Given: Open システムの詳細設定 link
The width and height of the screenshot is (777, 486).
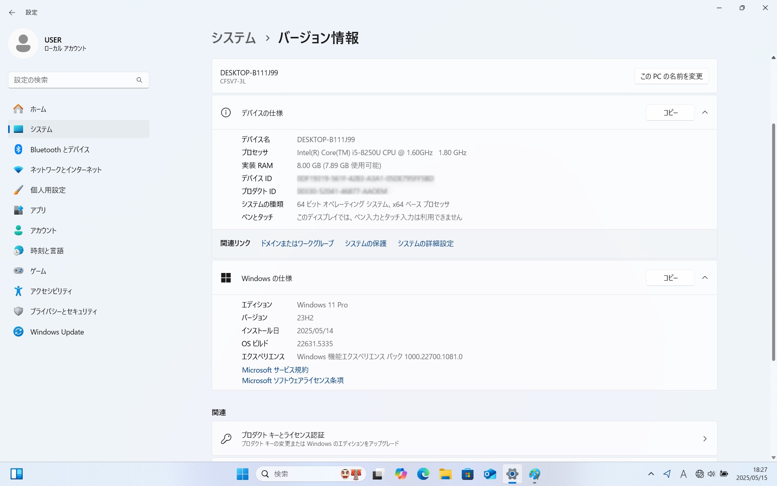Looking at the screenshot, I should coord(425,243).
